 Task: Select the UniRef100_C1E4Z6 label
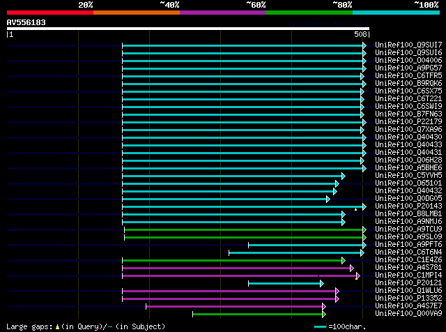tap(408, 260)
